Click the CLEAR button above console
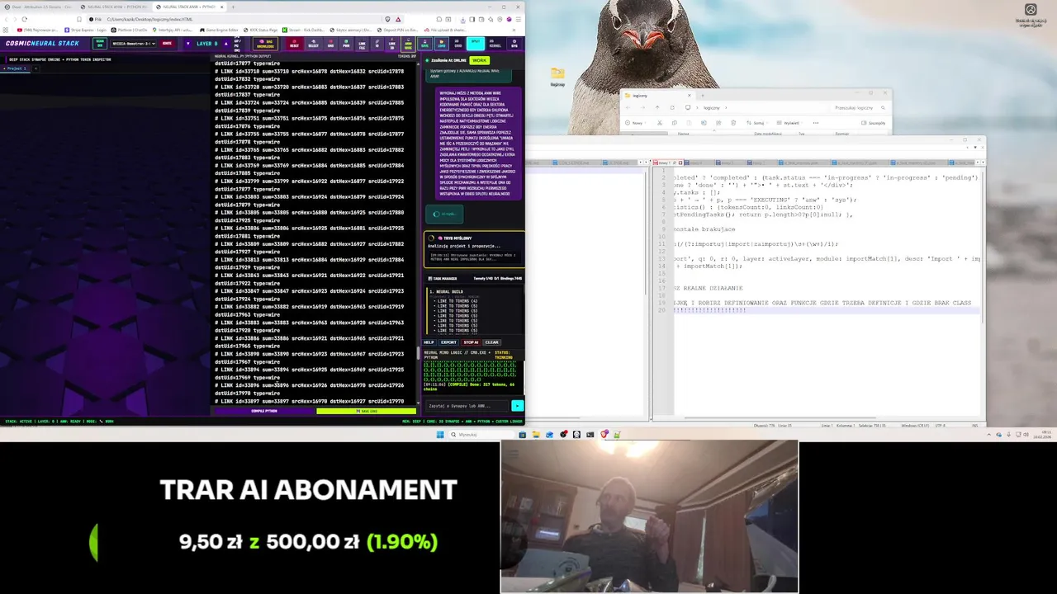Screen dimensions: 1057x594 point(491,342)
